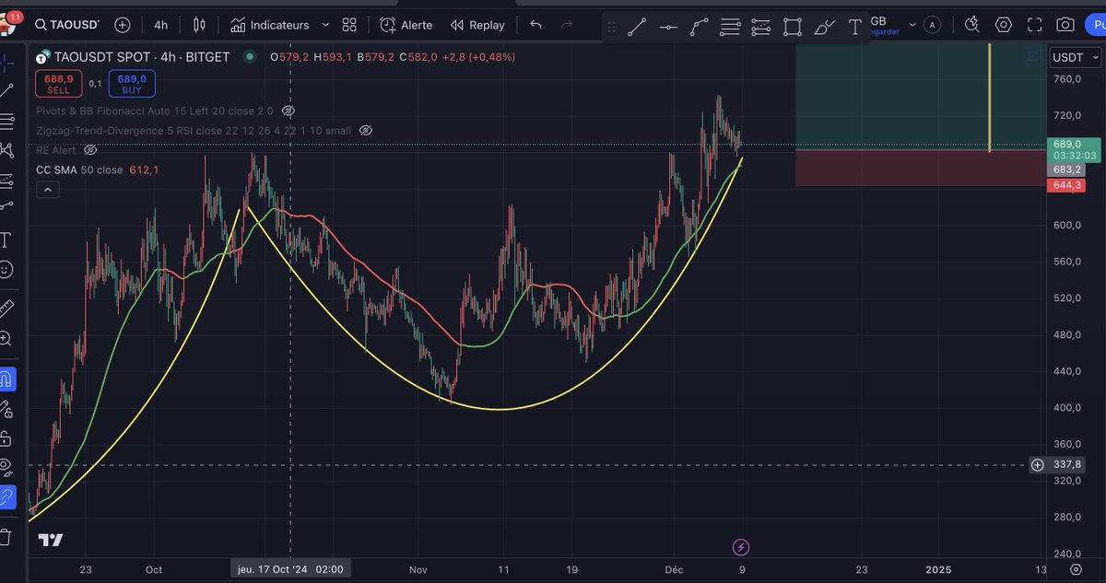
Task: Toggle visibility of Zigzag-Trend-Divergence indicator
Action: [x=365, y=131]
